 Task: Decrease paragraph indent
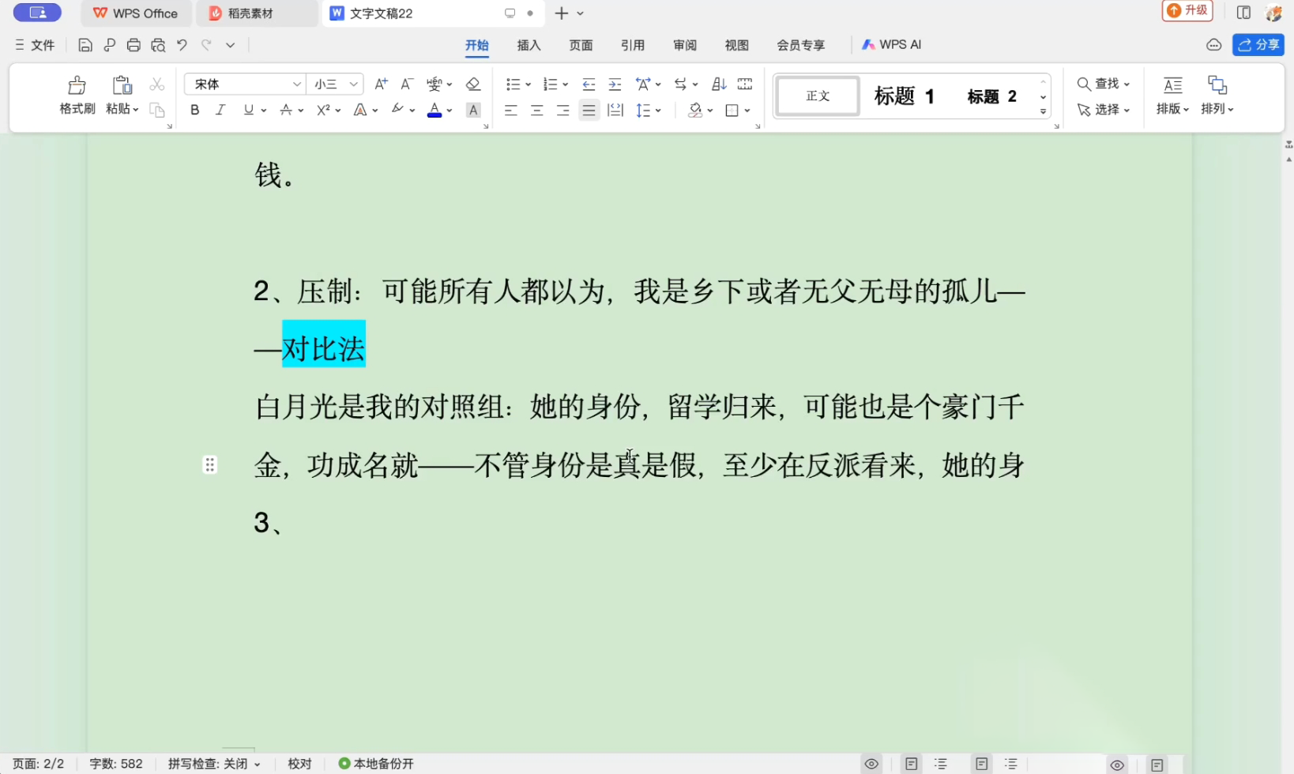coord(589,84)
